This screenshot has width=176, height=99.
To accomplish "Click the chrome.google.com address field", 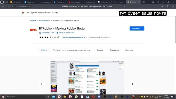I will pyautogui.click(x=23, y=6).
